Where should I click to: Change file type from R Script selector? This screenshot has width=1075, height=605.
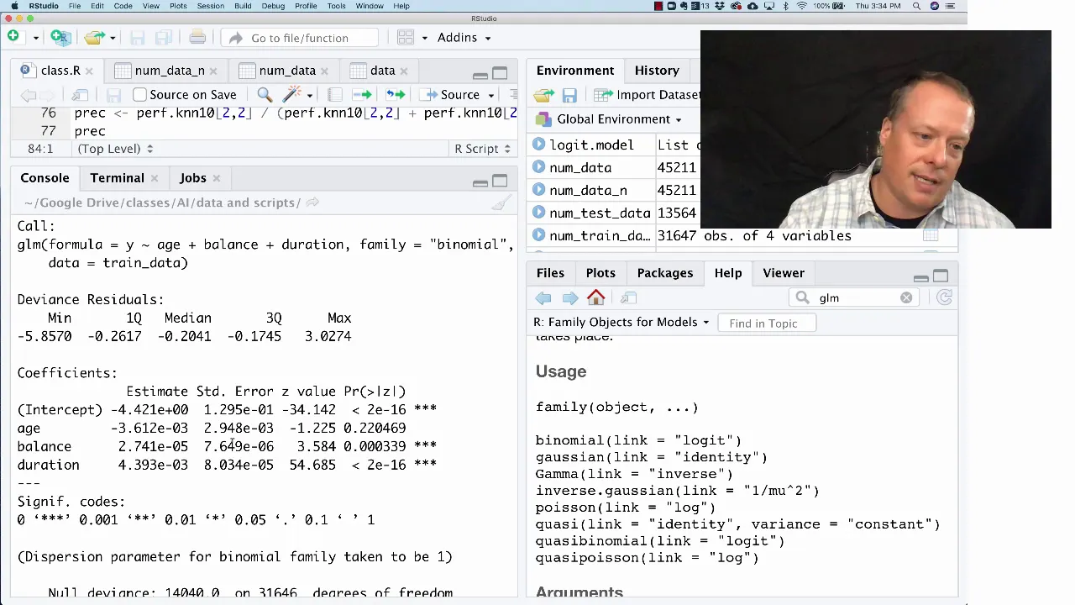(482, 149)
